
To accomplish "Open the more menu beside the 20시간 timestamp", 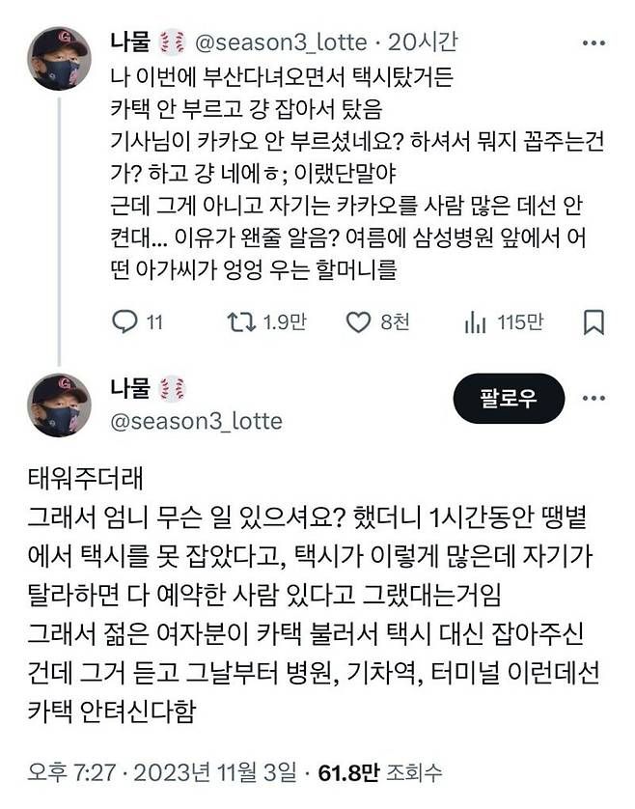I will (x=594, y=42).
